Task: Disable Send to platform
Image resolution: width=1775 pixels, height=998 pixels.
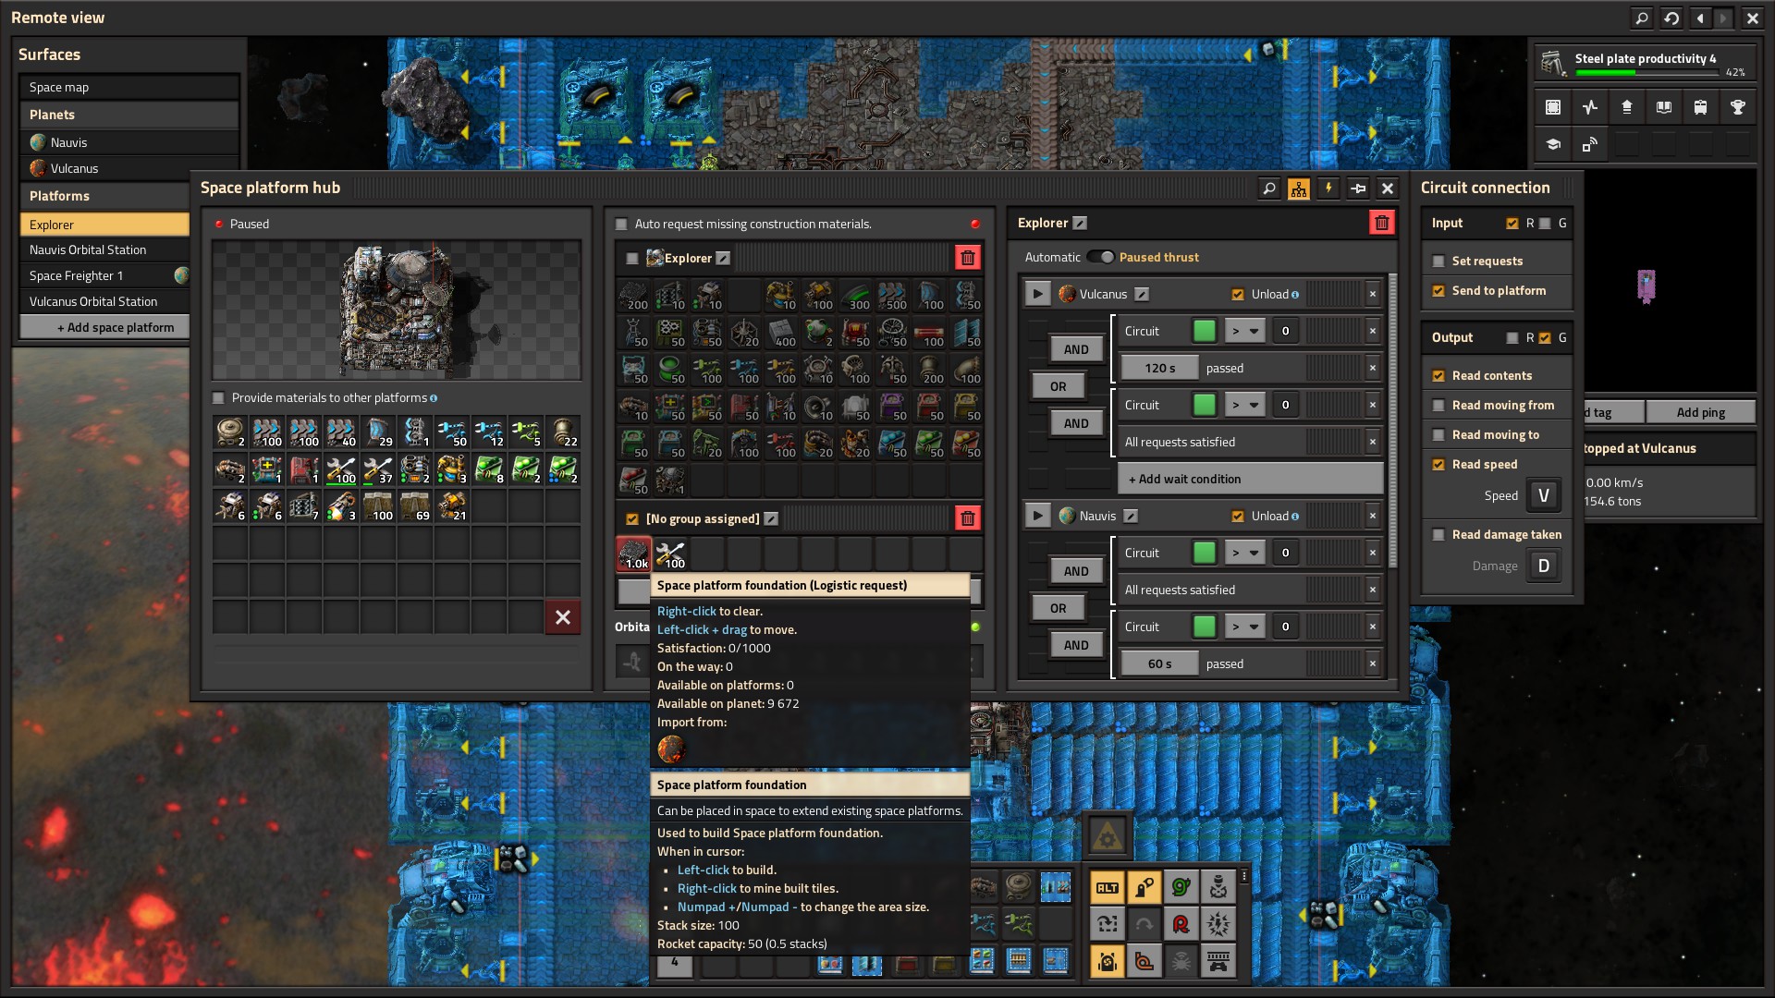Action: click(x=1438, y=291)
